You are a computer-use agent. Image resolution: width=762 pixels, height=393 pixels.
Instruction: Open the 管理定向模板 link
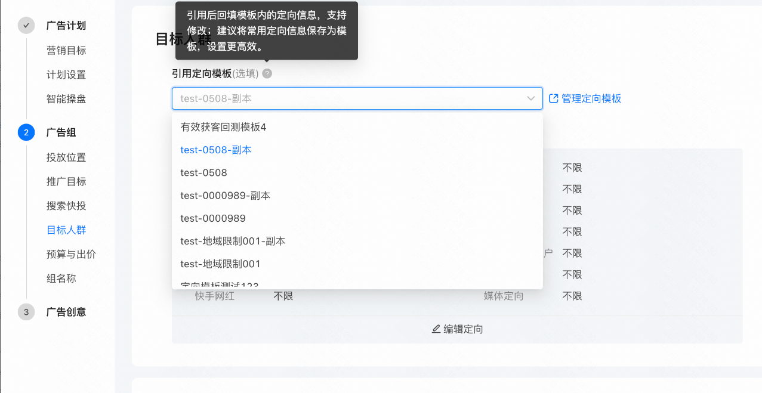(x=590, y=98)
